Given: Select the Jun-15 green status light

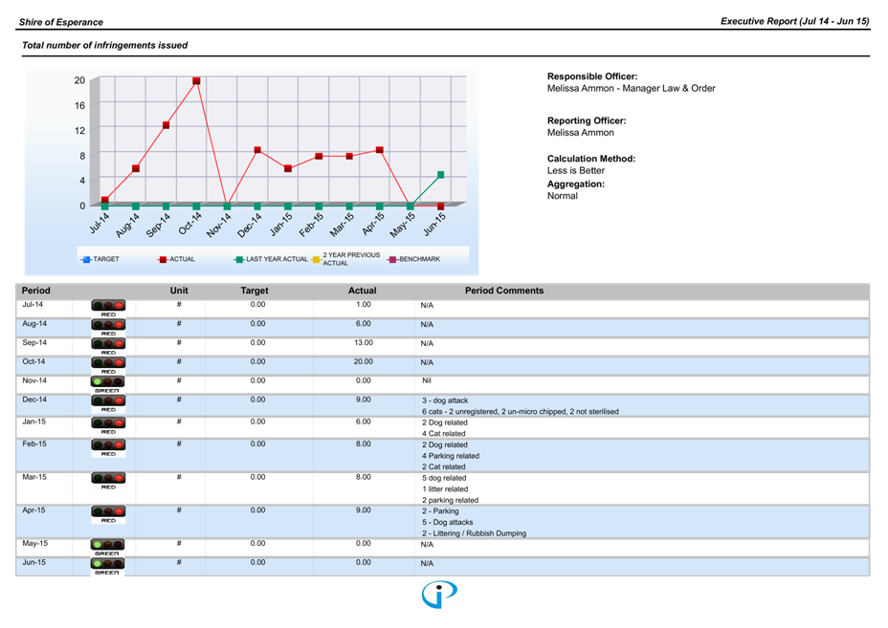Looking at the screenshot, I should point(108,564).
